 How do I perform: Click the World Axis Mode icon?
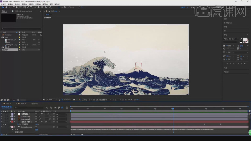pos(62,7)
